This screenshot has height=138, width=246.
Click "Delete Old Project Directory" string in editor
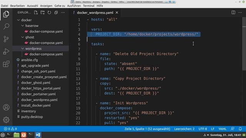point(146,54)
